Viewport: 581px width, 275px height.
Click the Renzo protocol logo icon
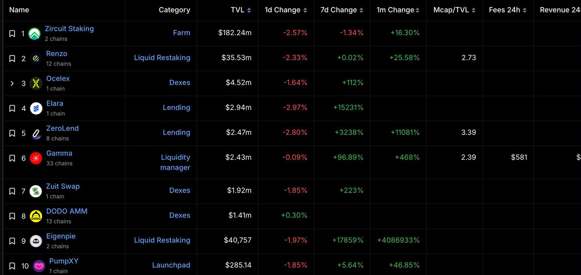(36, 59)
